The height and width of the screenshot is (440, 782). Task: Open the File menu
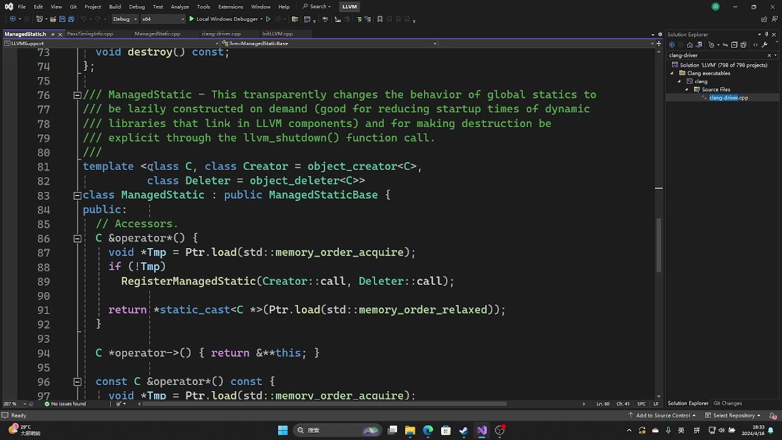pyautogui.click(x=22, y=7)
